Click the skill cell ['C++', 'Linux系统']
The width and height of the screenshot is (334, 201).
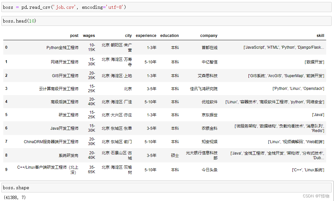308,170
